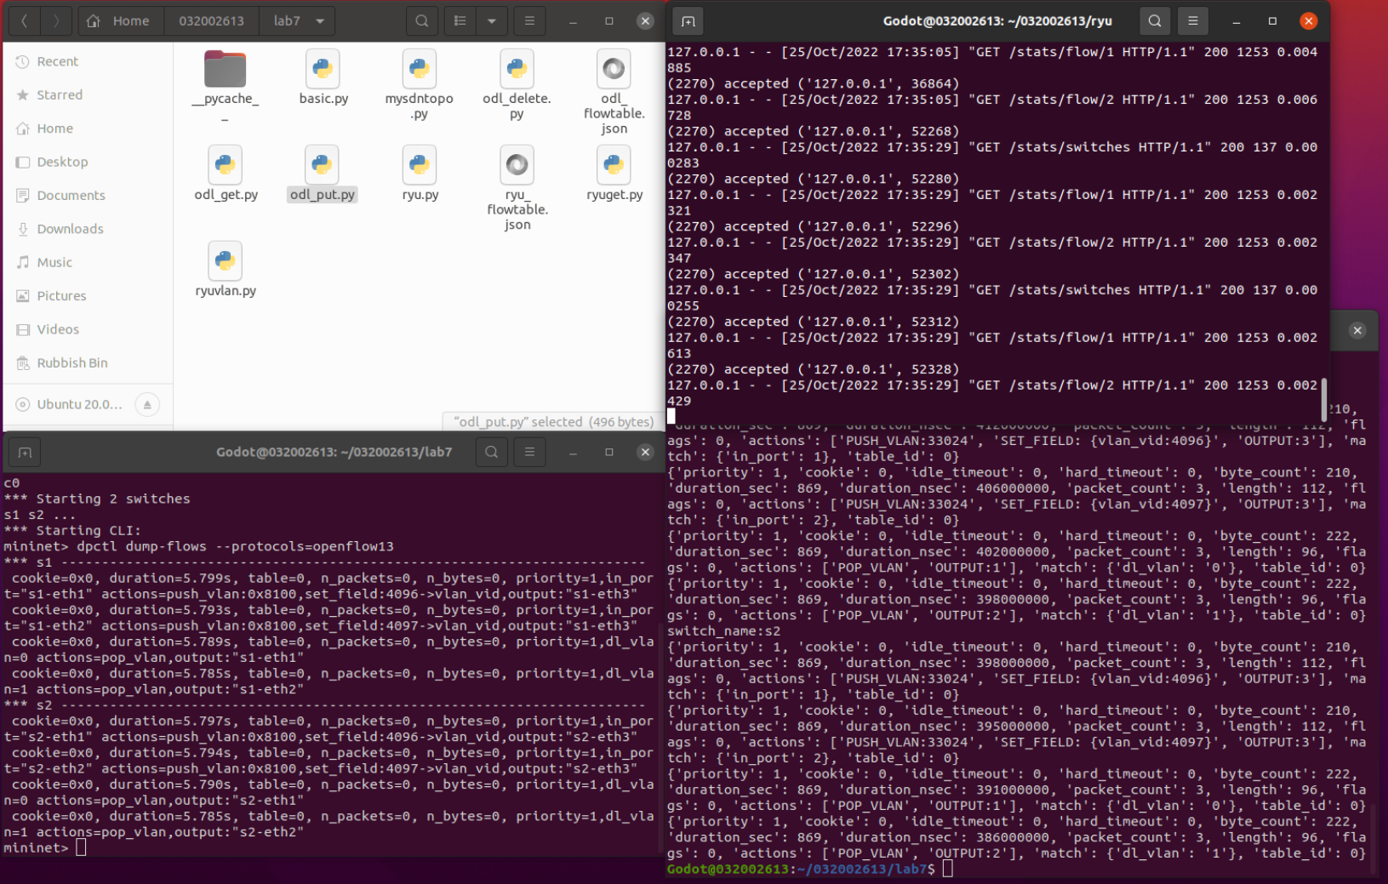Click search icon in the file manager
Screen dimensions: 1388x884
pyautogui.click(x=422, y=21)
